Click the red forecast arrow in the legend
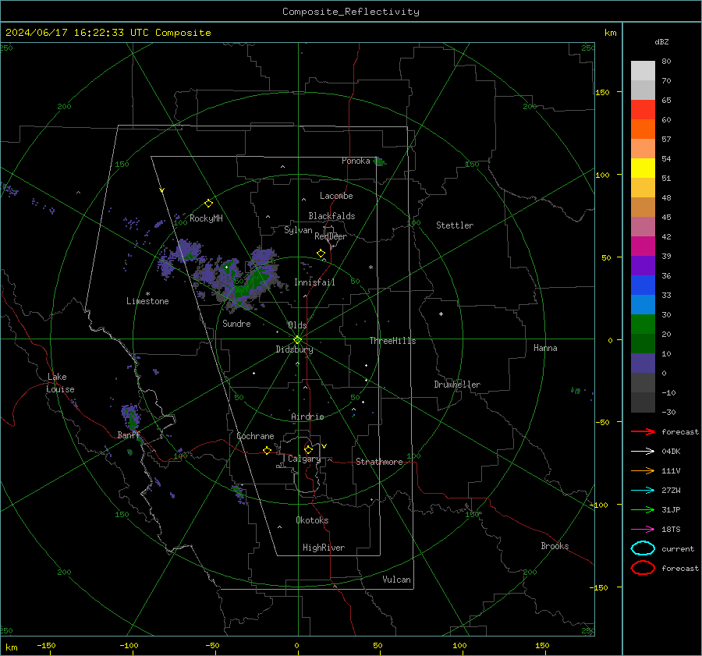This screenshot has height=656, width=702. 643,431
